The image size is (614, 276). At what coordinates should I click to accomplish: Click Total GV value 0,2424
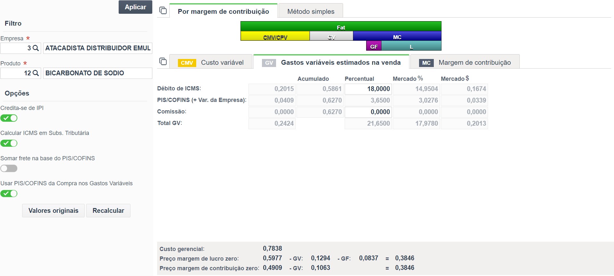click(x=272, y=123)
